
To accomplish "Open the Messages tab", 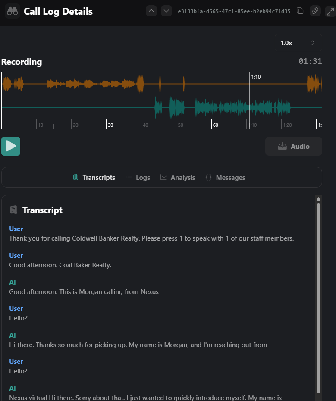I will 225,178.
